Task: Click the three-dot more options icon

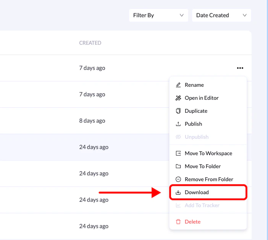Action: (240, 68)
